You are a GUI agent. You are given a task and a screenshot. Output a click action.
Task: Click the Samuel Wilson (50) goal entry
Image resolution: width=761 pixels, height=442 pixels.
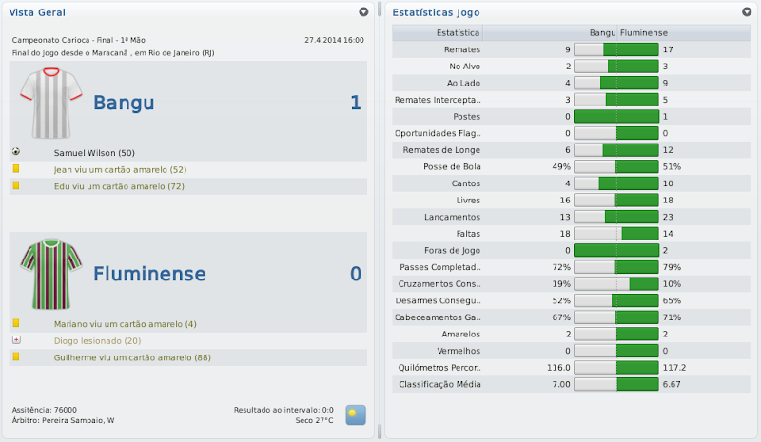pyautogui.click(x=95, y=152)
